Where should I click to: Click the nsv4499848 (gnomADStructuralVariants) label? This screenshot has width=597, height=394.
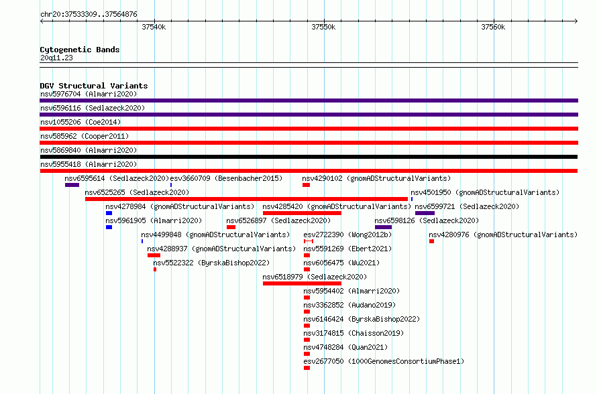click(215, 235)
